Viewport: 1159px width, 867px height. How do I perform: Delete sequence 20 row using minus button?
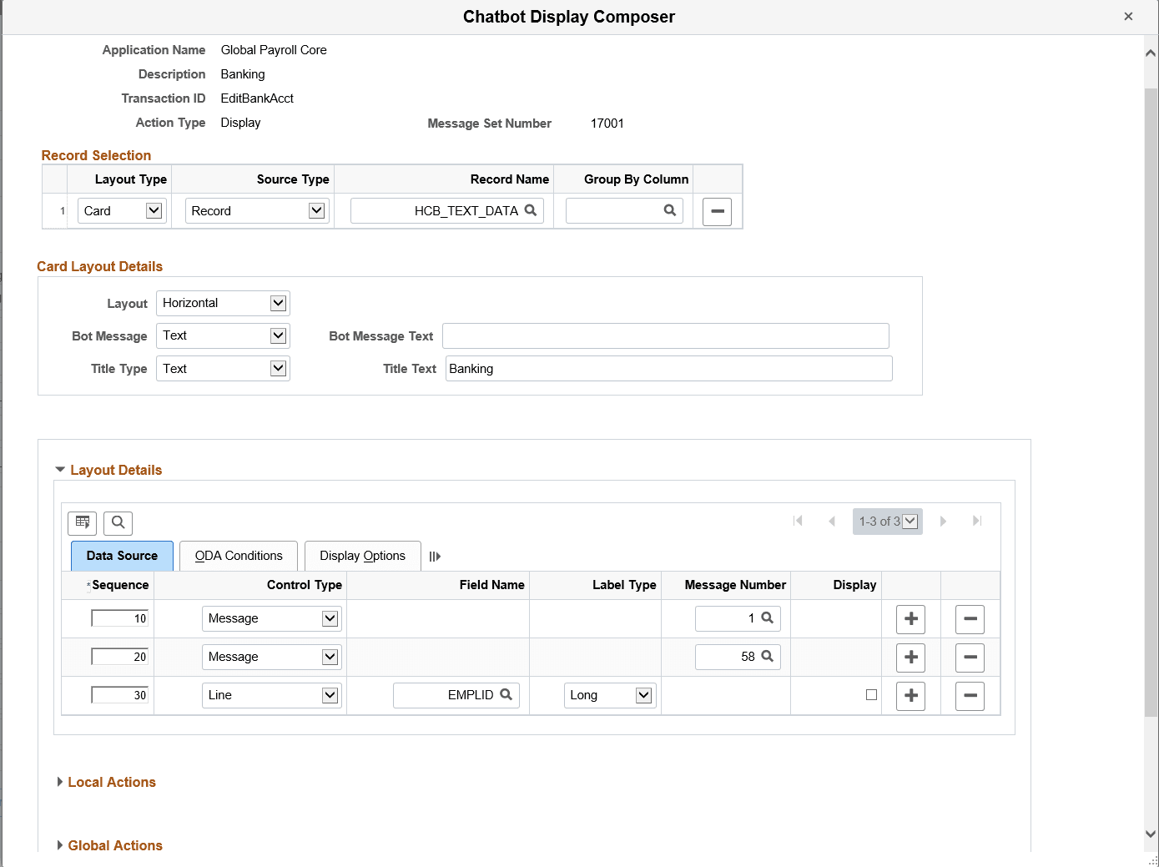coord(970,658)
